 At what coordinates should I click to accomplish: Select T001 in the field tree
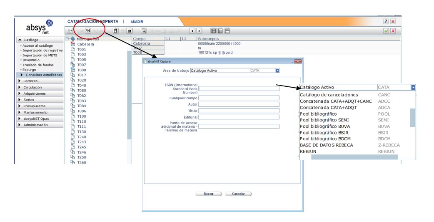click(82, 49)
